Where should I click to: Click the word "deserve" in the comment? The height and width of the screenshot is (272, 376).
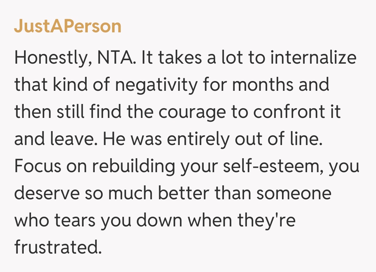pos(47,193)
